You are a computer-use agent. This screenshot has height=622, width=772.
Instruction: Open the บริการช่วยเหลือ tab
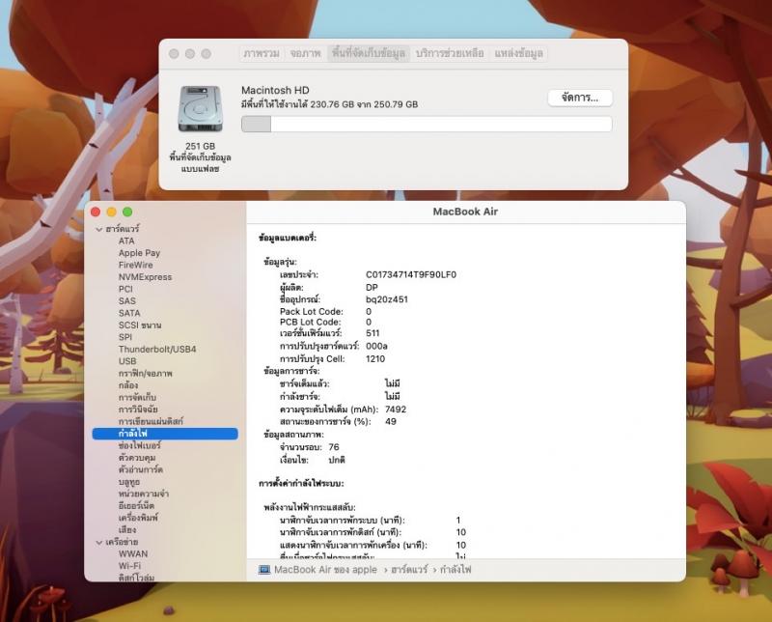450,53
